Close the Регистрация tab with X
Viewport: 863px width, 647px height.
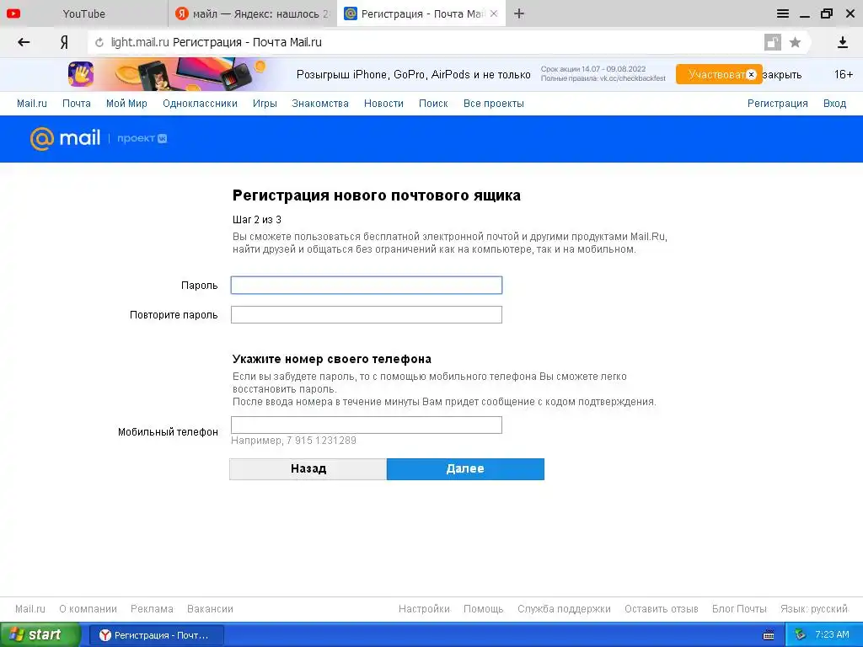click(x=494, y=13)
